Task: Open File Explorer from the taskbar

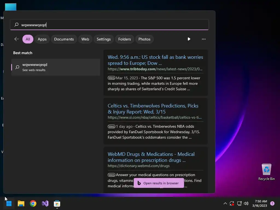Action: pyautogui.click(x=21, y=203)
